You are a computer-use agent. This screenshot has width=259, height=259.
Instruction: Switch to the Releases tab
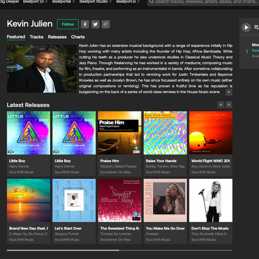click(x=57, y=37)
